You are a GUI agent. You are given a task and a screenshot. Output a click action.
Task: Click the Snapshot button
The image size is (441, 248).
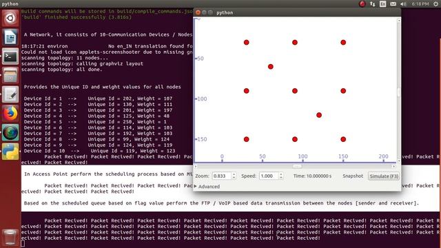353,176
